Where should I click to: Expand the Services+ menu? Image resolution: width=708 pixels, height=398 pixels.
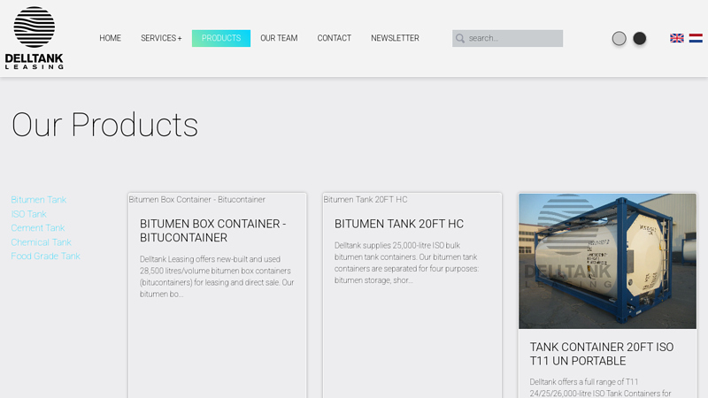[x=161, y=38]
